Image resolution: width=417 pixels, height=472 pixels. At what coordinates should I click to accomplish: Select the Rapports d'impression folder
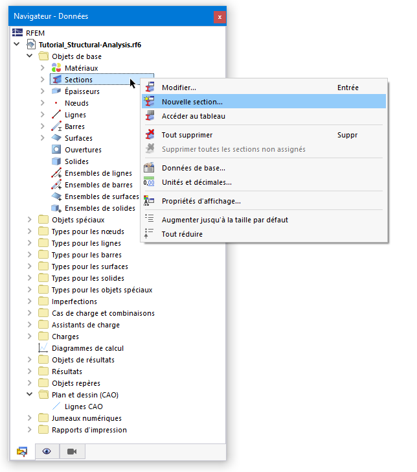(x=89, y=430)
